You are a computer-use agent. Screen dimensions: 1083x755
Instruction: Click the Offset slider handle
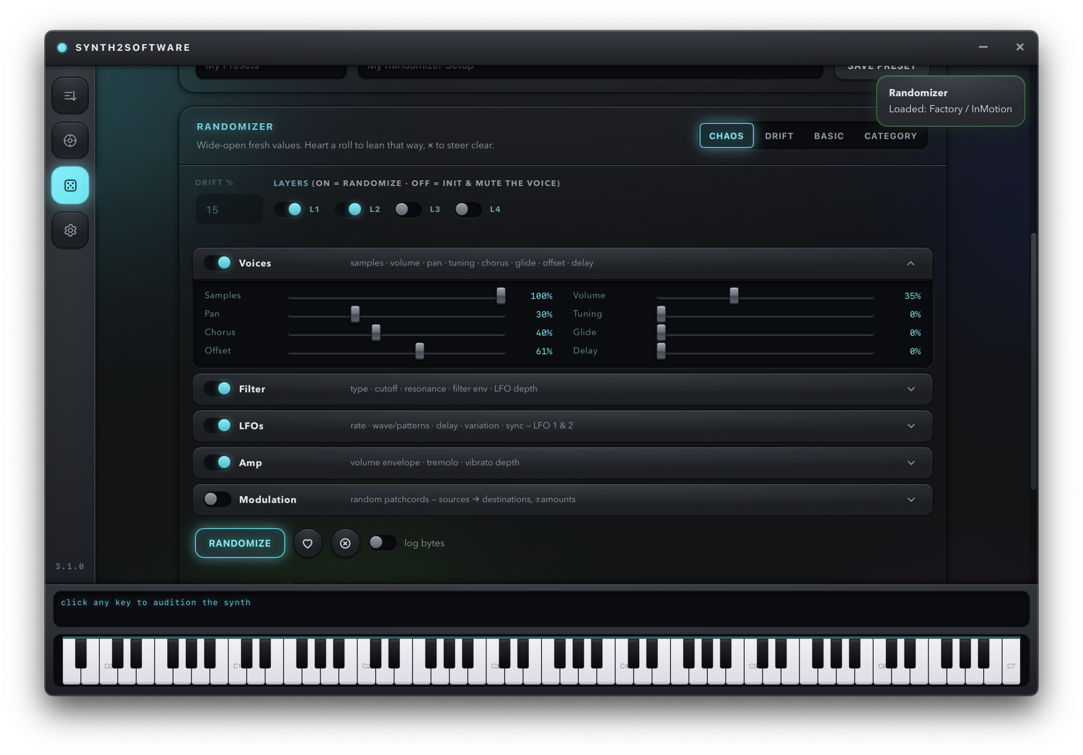tap(419, 351)
